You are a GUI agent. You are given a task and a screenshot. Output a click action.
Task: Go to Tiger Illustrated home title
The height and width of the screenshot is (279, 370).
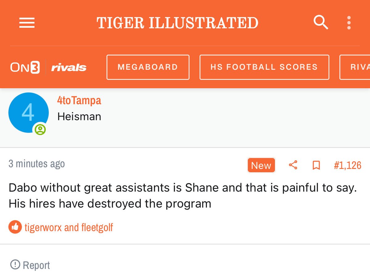[177, 23]
